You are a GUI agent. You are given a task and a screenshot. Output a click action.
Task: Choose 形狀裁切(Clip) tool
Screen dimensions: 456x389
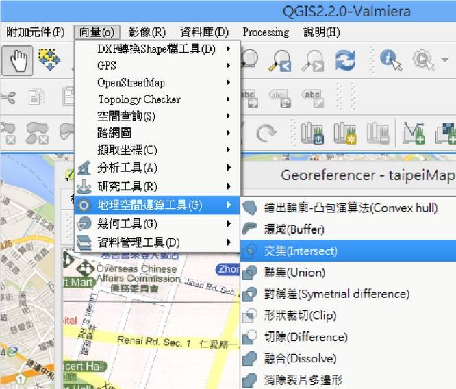[348, 316]
